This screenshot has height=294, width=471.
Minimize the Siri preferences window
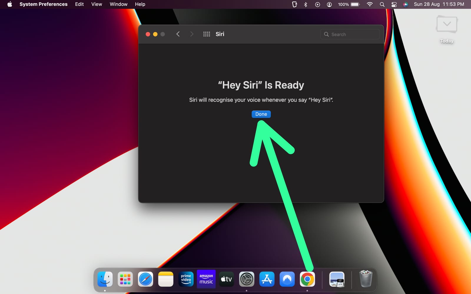point(155,34)
